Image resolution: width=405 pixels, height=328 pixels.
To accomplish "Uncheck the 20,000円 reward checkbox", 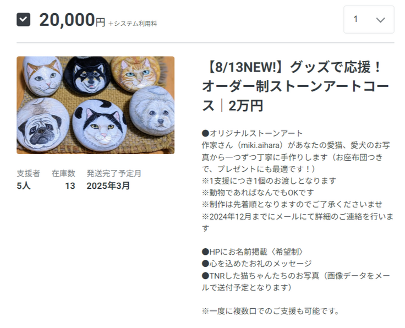I will [x=24, y=20].
